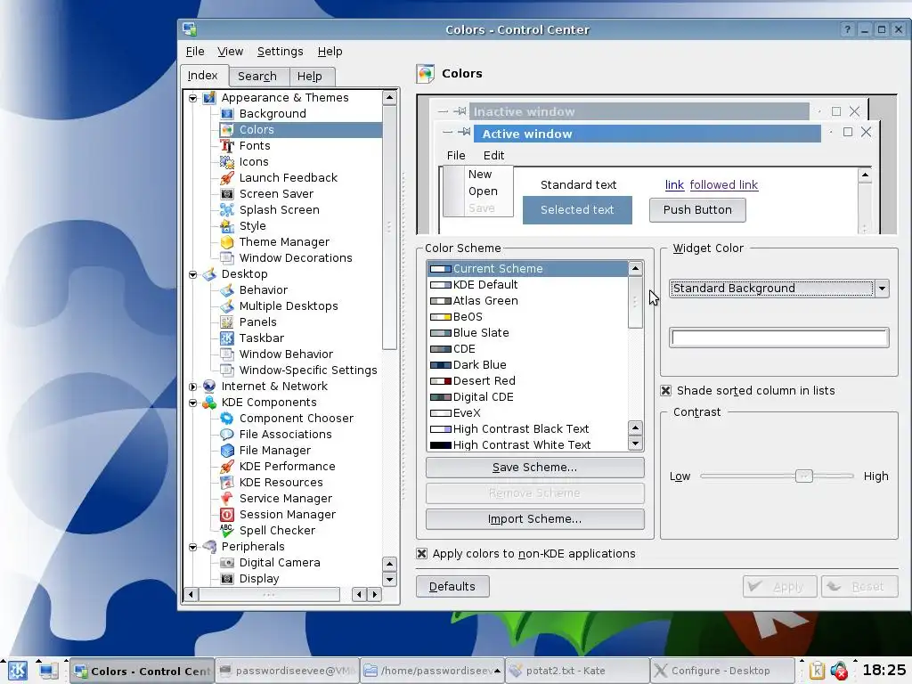Screen dimensions: 912x684
Task: Toggle Shade sorted column in lists
Action: pyautogui.click(x=666, y=390)
